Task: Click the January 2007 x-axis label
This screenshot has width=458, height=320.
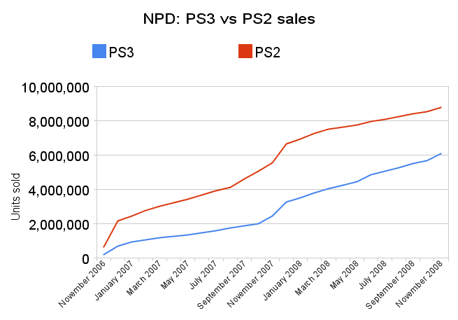Action: coord(114,280)
